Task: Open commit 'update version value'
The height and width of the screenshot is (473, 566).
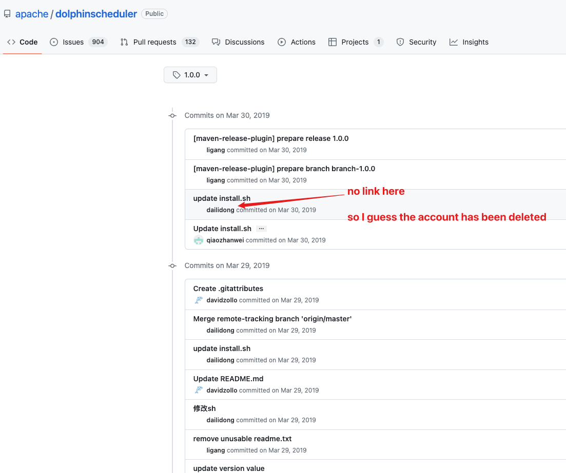Action: 229,468
